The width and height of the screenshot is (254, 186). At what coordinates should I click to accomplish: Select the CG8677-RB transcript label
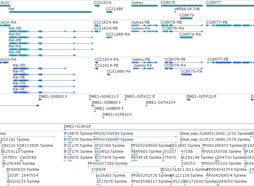(x=217, y=22)
